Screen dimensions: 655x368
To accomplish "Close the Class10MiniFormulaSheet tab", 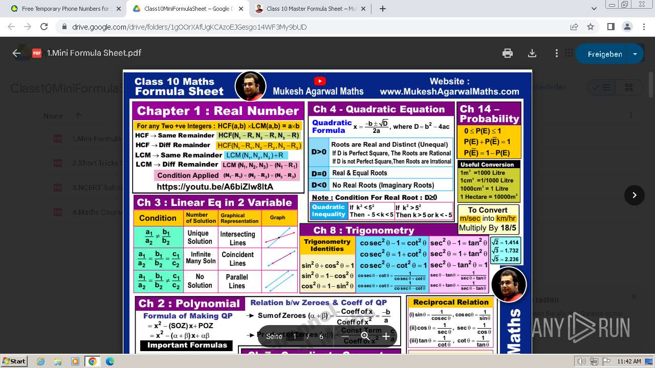I will point(241,9).
